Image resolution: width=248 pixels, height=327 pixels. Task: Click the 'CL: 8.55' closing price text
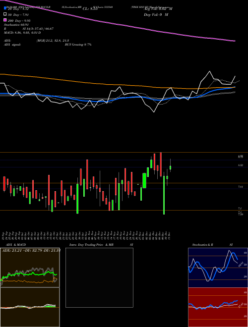click(x=90, y=9)
